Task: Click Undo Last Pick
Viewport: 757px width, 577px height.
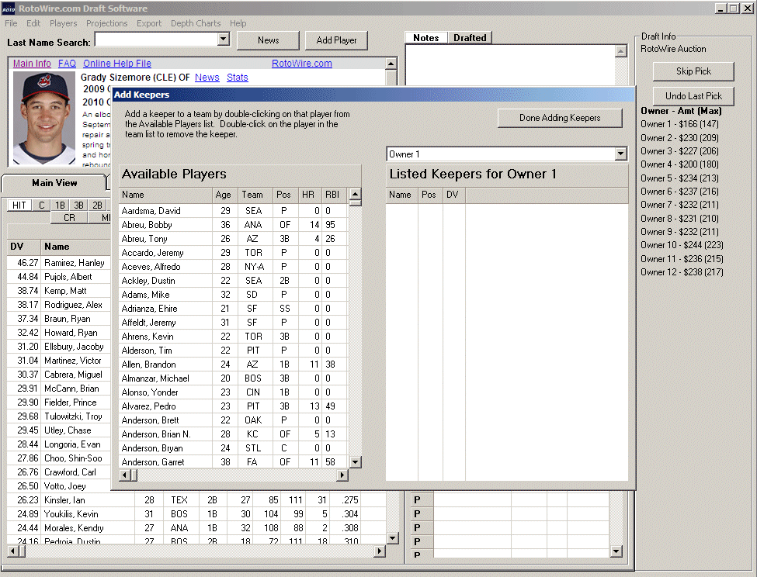Action: [x=693, y=96]
